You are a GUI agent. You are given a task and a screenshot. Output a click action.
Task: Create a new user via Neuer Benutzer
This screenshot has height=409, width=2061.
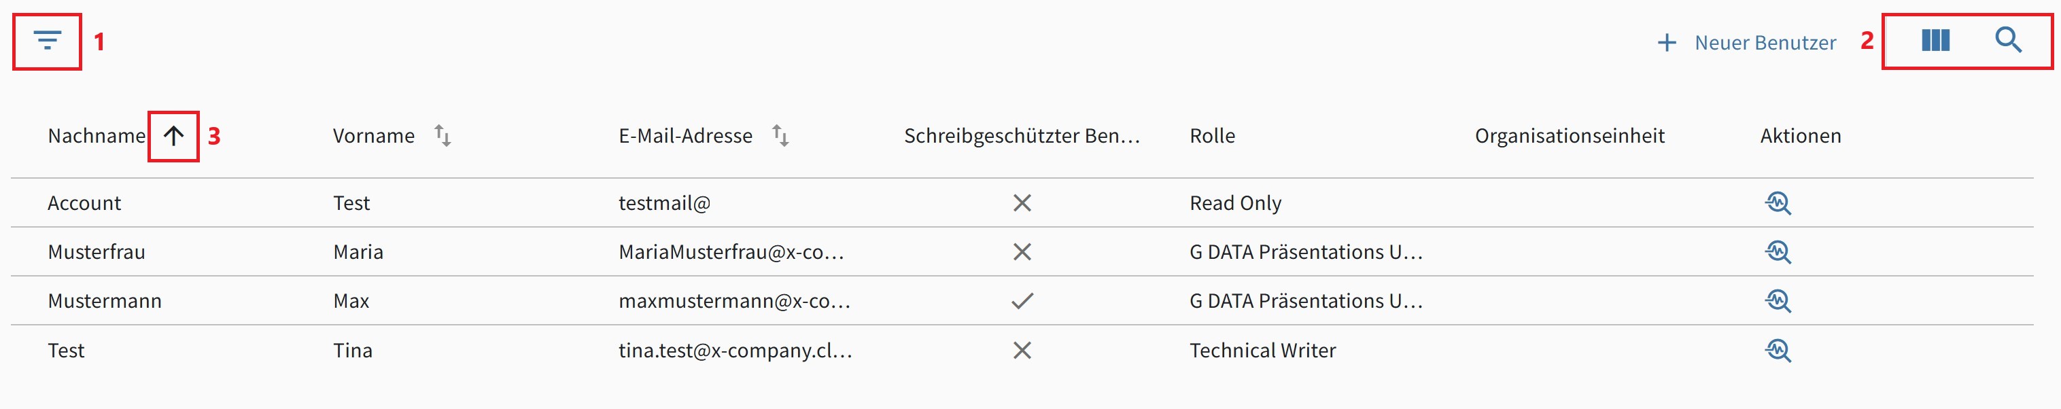pos(1765,41)
